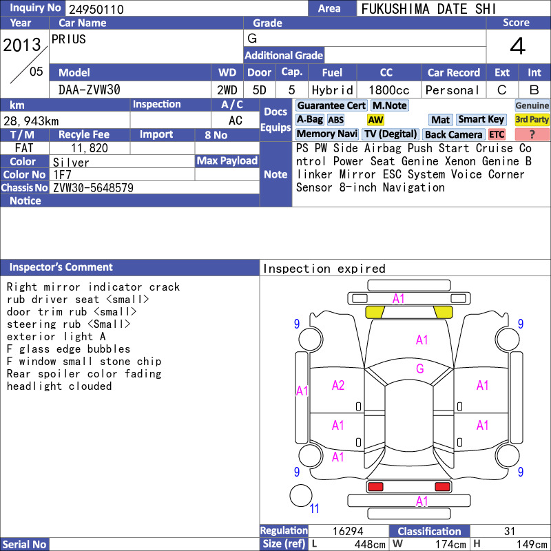This screenshot has height=551, width=551.
Task: Select the yellow 3rd Party badge
Action: [x=532, y=119]
